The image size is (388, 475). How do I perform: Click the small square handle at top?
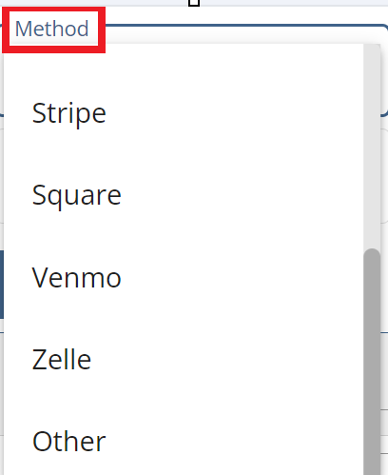[x=194, y=3]
